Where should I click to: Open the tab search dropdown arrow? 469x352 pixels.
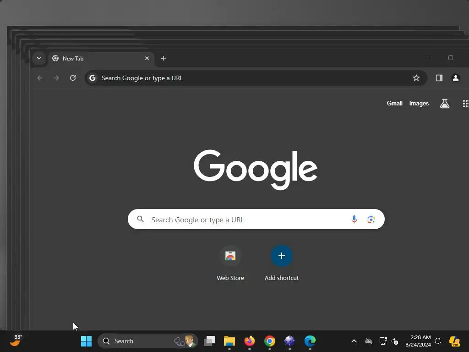pyautogui.click(x=39, y=58)
